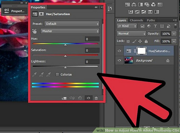Select the add-to-sample eyedropper
The height and width of the screenshot is (133, 180).
pyautogui.click(x=41, y=74)
